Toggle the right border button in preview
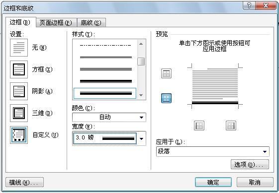Screen dimensions: 279x193 [x=231, y=126]
